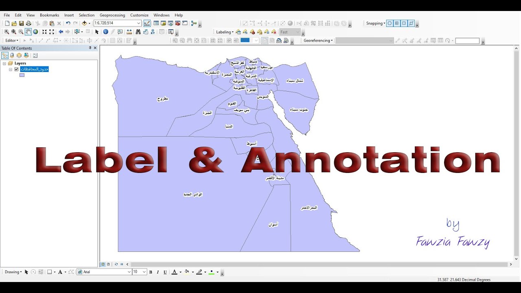This screenshot has width=521, height=293.
Task: Toggle Point Snapping button
Action: coord(390,23)
